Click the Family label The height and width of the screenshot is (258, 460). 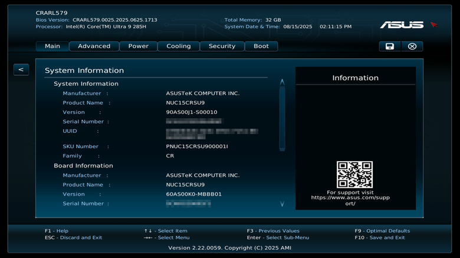pyautogui.click(x=72, y=156)
